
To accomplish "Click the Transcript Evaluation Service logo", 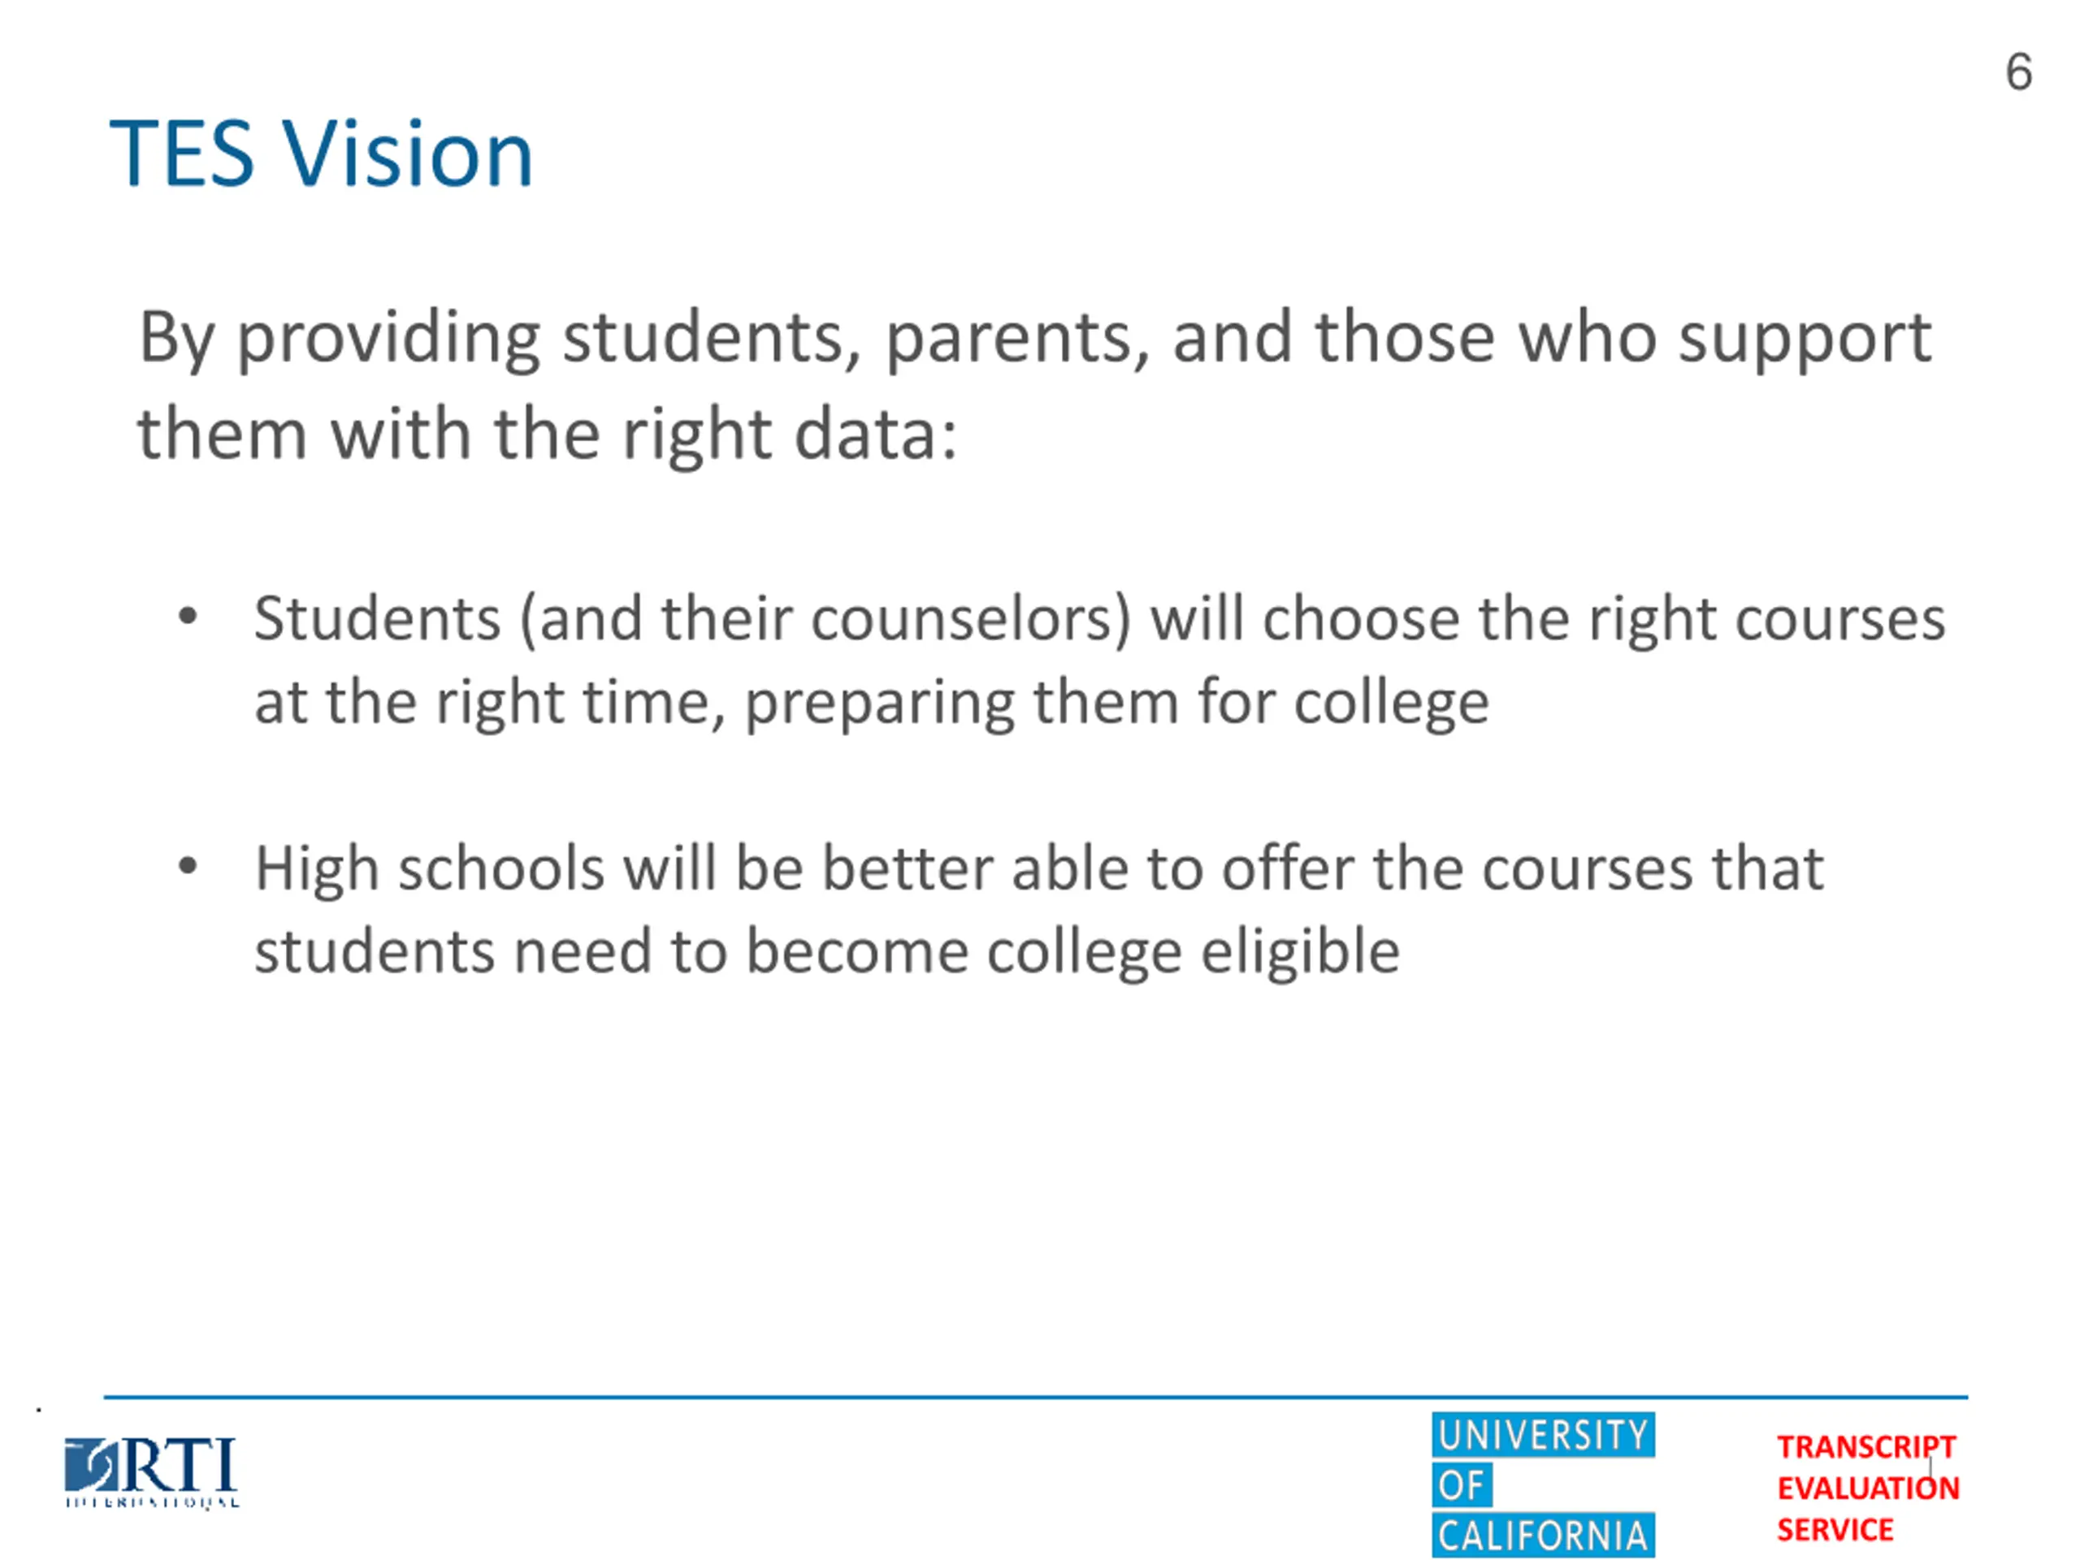I will pyautogui.click(x=1867, y=1488).
